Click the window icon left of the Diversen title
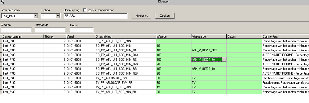This screenshot has width=309, height=103. [x=2, y=2]
